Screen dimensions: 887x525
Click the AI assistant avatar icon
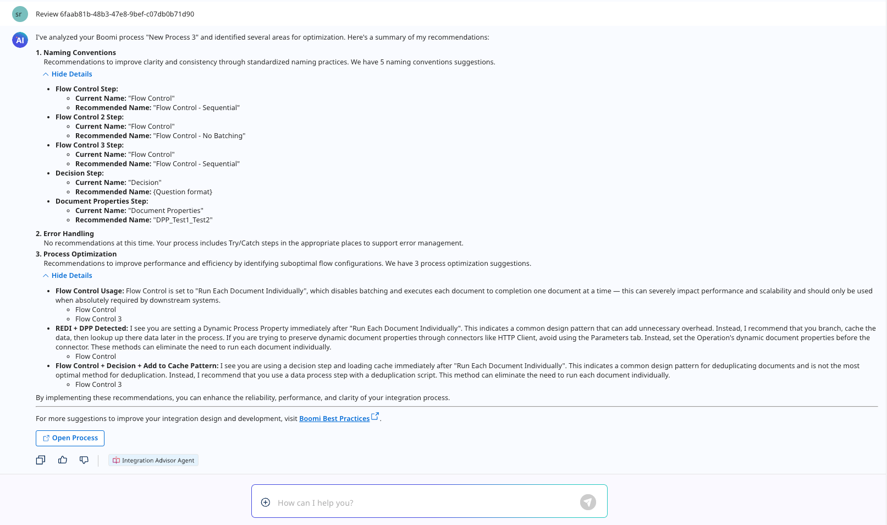tap(20, 40)
